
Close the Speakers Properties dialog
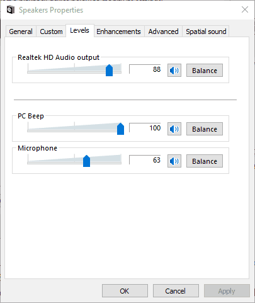point(245,9)
